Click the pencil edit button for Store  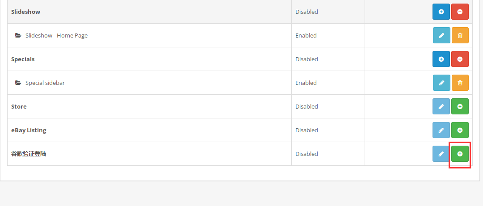tap(441, 106)
